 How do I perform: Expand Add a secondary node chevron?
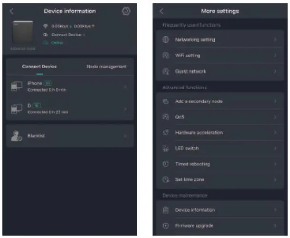point(275,101)
